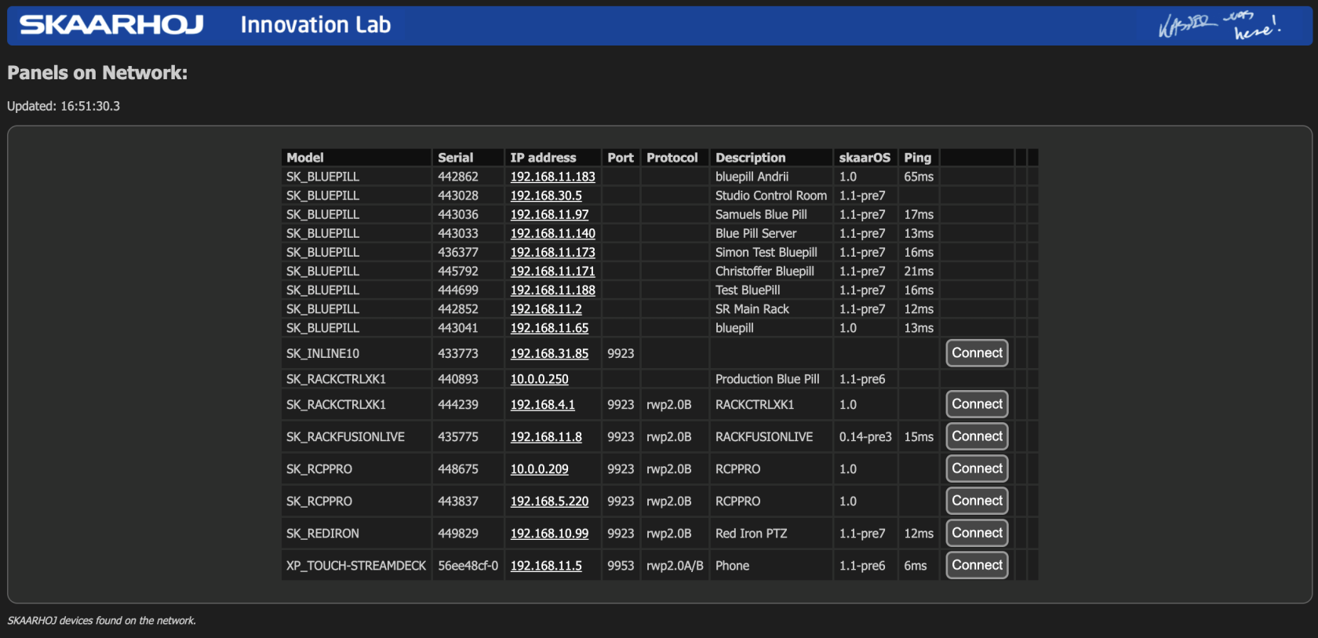Open IP link 192.168.11.171
The height and width of the screenshot is (638, 1318).
tap(552, 271)
